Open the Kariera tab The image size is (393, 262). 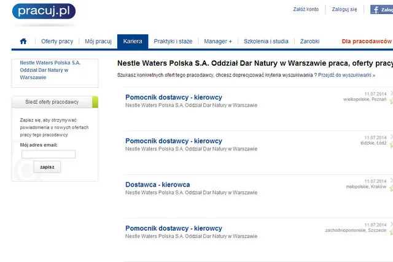tap(133, 41)
